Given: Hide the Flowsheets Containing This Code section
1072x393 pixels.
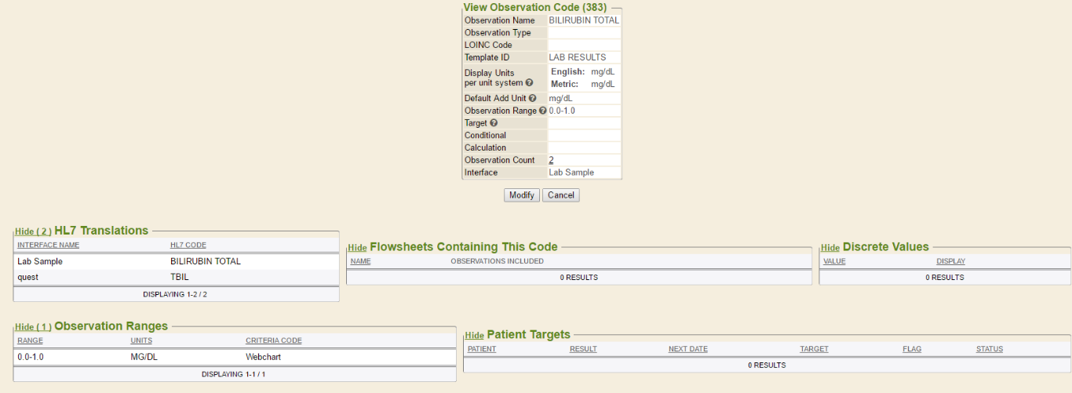Looking at the screenshot, I should (x=357, y=248).
